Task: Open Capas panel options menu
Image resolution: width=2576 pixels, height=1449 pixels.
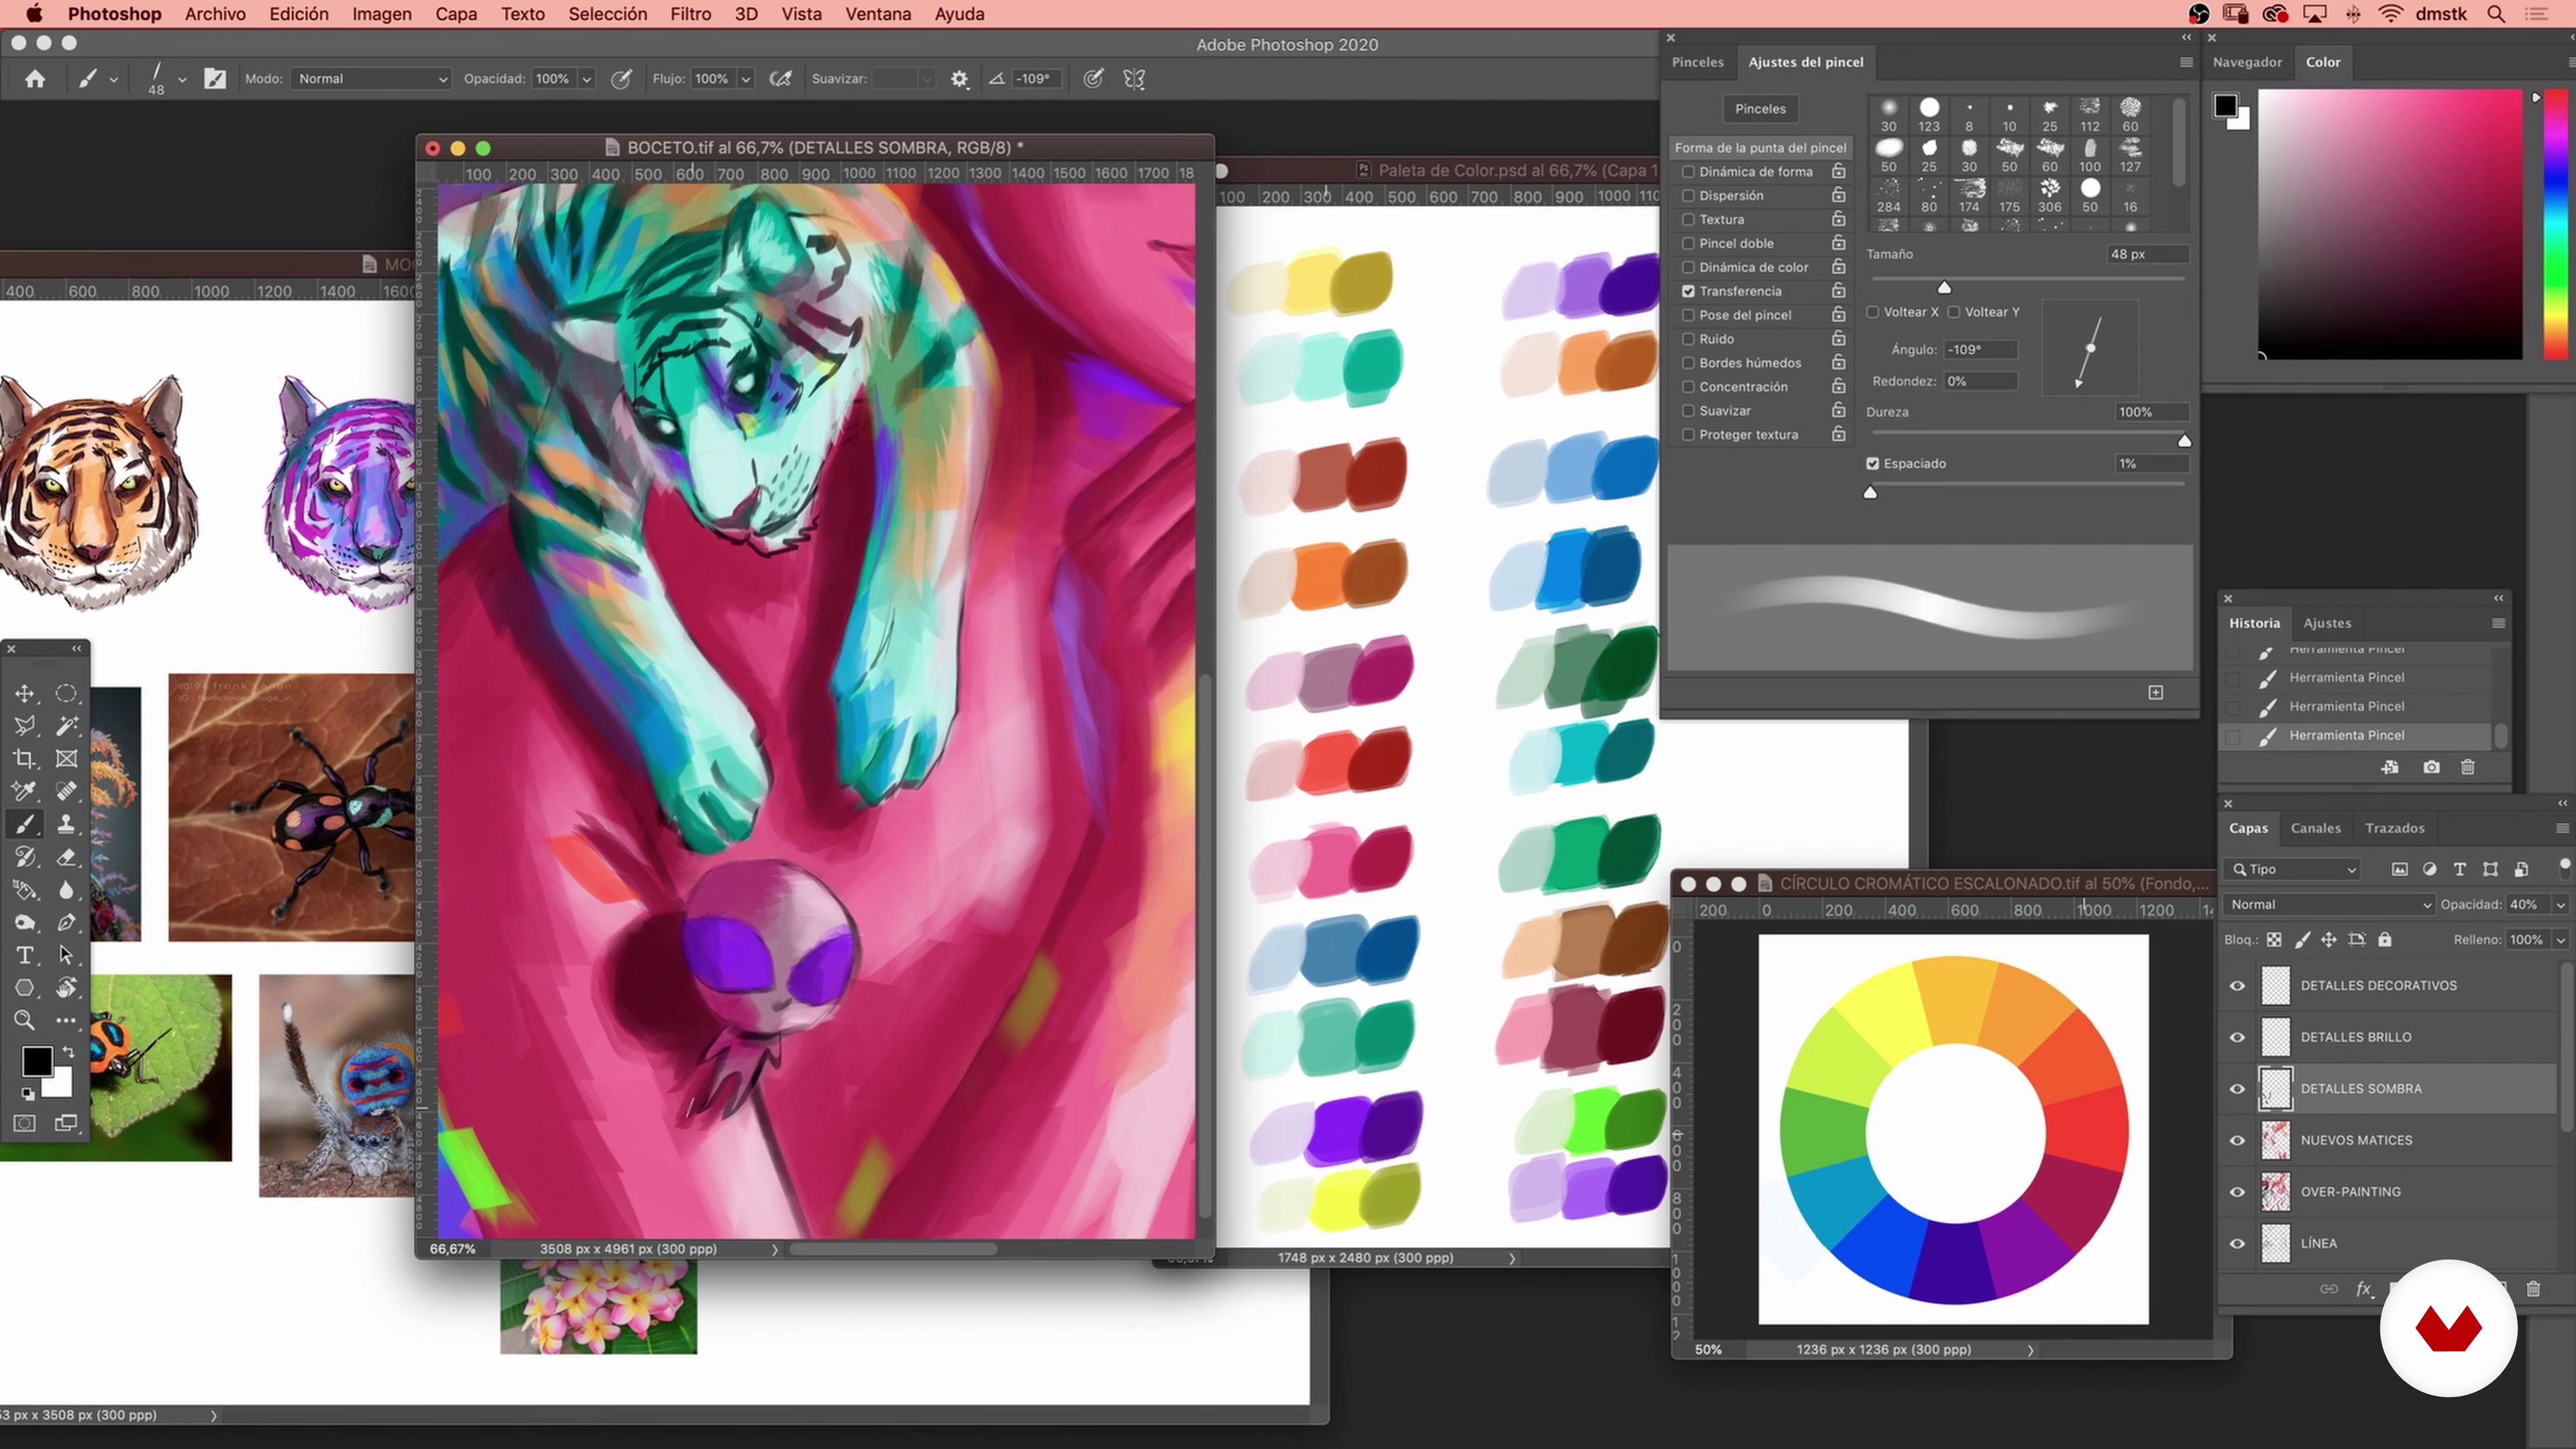Action: (x=2562, y=828)
